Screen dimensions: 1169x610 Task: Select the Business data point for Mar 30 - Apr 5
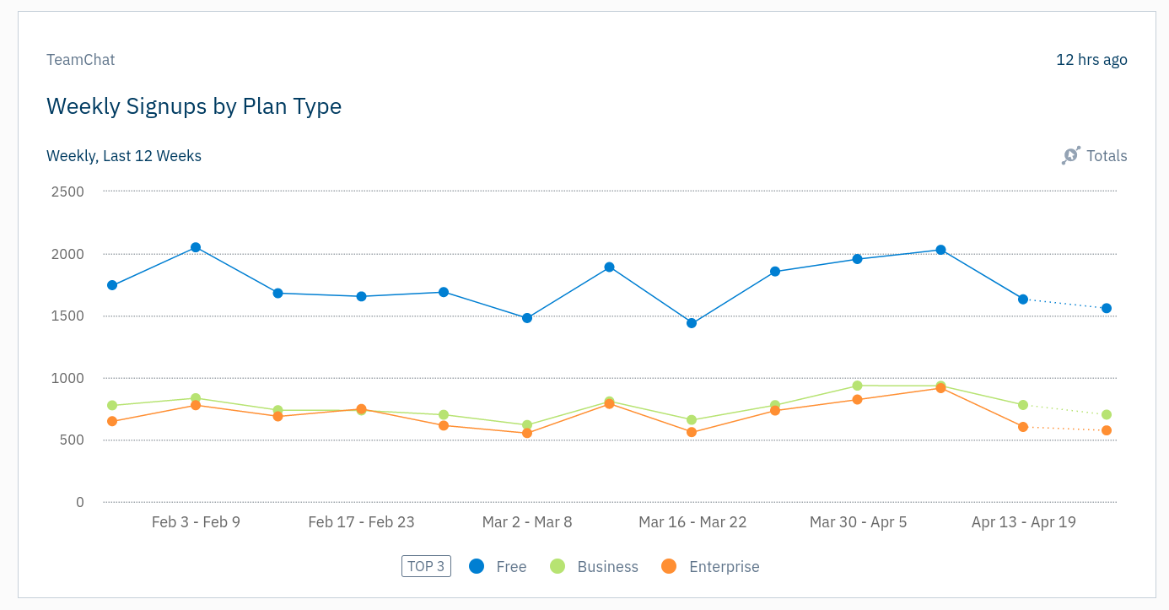857,386
